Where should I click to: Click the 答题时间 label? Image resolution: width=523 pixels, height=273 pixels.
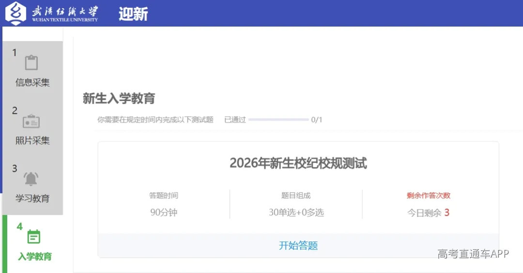[x=164, y=196]
